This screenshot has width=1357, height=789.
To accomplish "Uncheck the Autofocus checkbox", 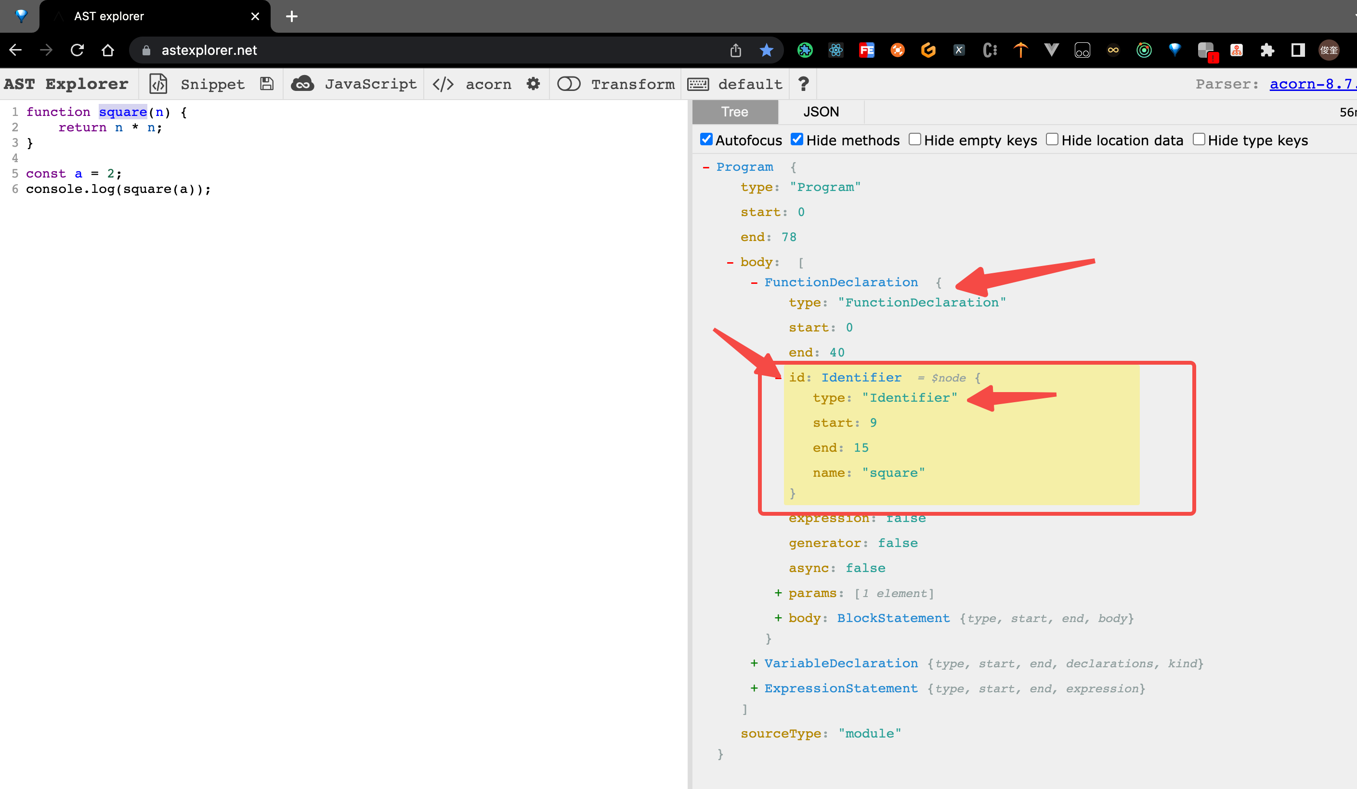I will [706, 140].
